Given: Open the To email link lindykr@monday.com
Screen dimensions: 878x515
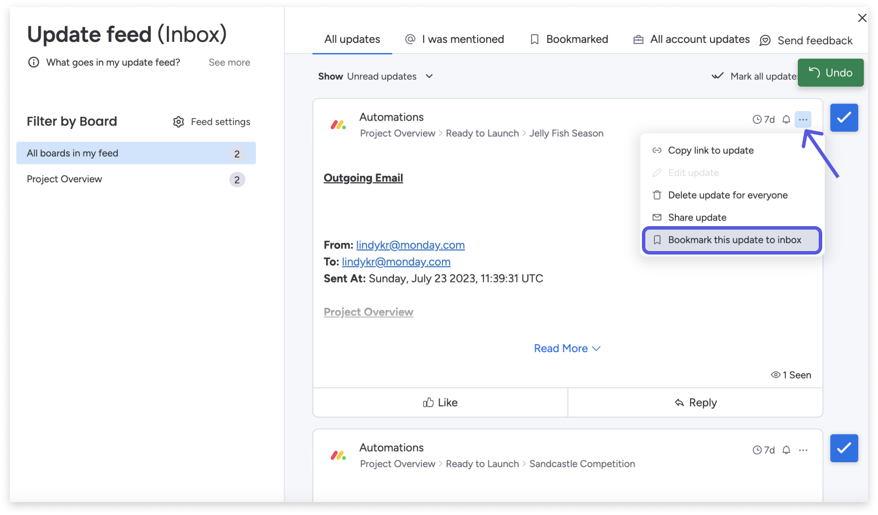Looking at the screenshot, I should pos(396,262).
